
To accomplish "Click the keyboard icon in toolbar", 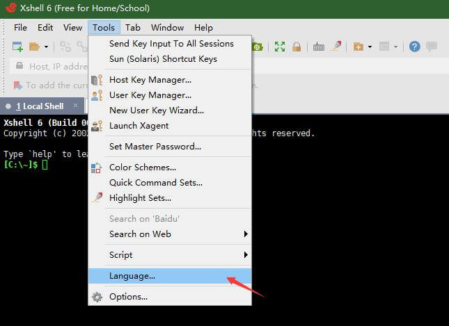I will click(318, 47).
